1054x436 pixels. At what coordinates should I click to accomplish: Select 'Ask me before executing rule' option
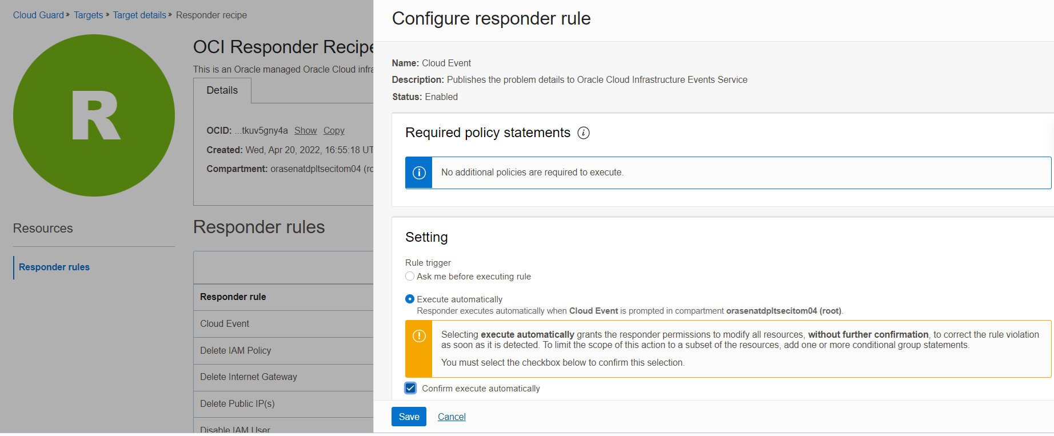point(410,277)
